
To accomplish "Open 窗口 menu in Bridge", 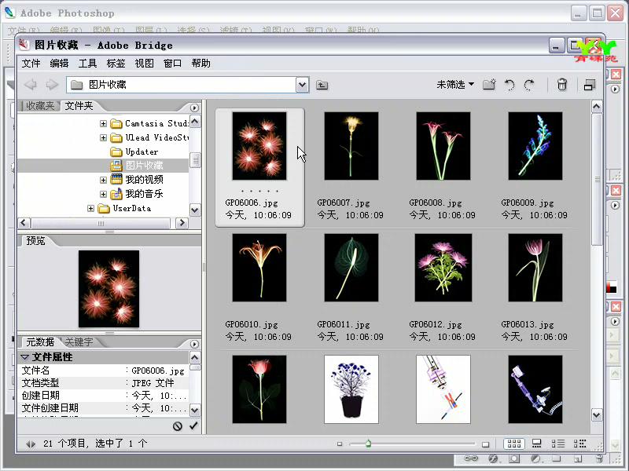I will pyautogui.click(x=172, y=64).
